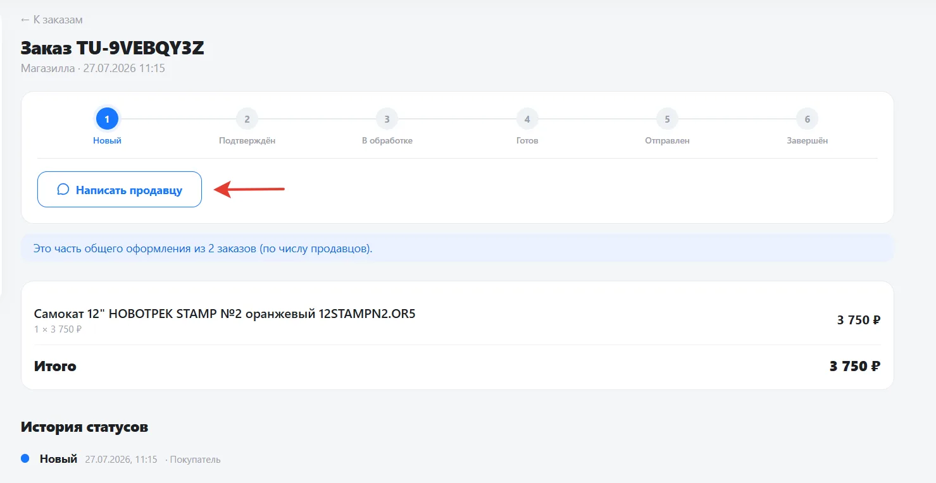Select the Подтверждён step label

click(x=247, y=140)
